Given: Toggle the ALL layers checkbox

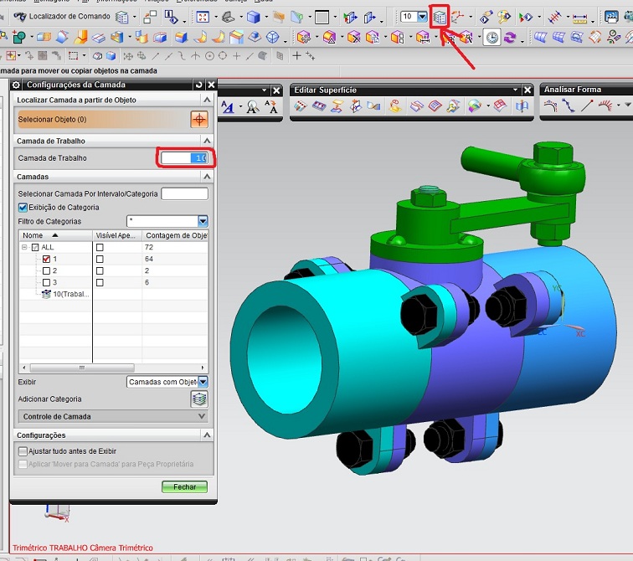Looking at the screenshot, I should pos(35,247).
